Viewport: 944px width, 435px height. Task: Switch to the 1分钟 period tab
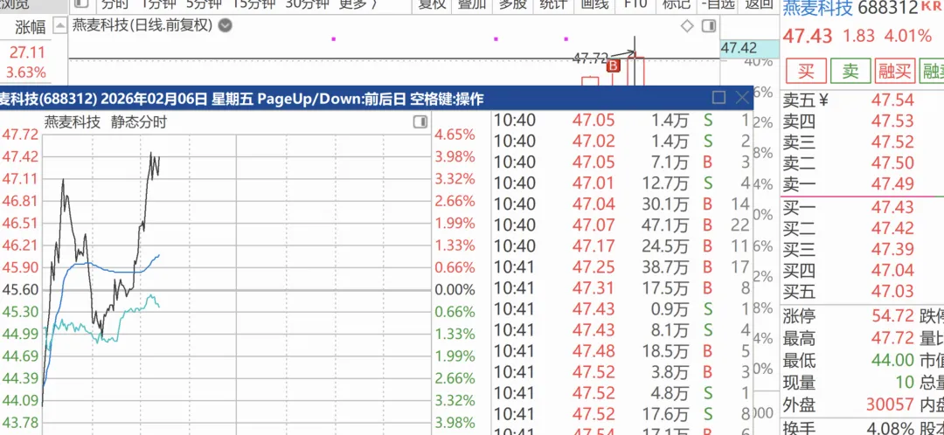click(157, 3)
